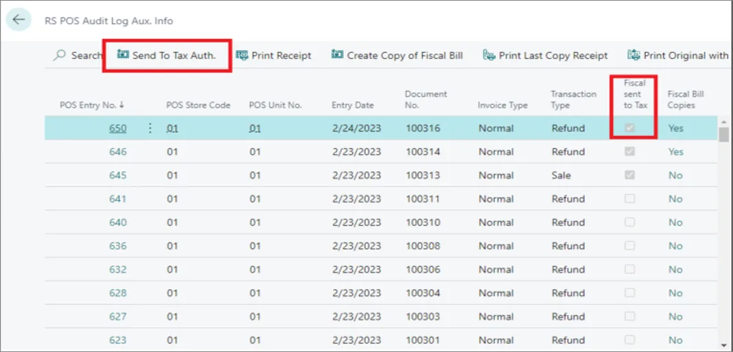Toggle Fiscal sent checkbox for entry 627
This screenshot has width=733, height=352.
click(x=629, y=316)
